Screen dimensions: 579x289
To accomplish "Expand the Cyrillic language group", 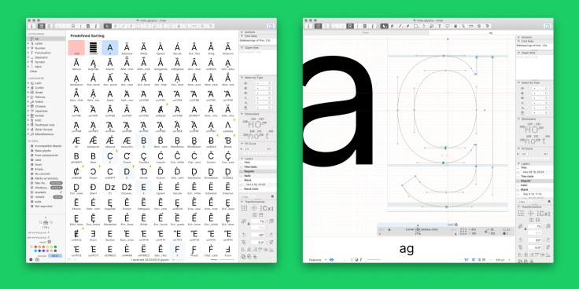I will point(28,88).
